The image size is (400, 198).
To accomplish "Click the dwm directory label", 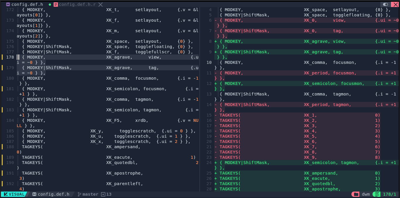I will [366, 194].
